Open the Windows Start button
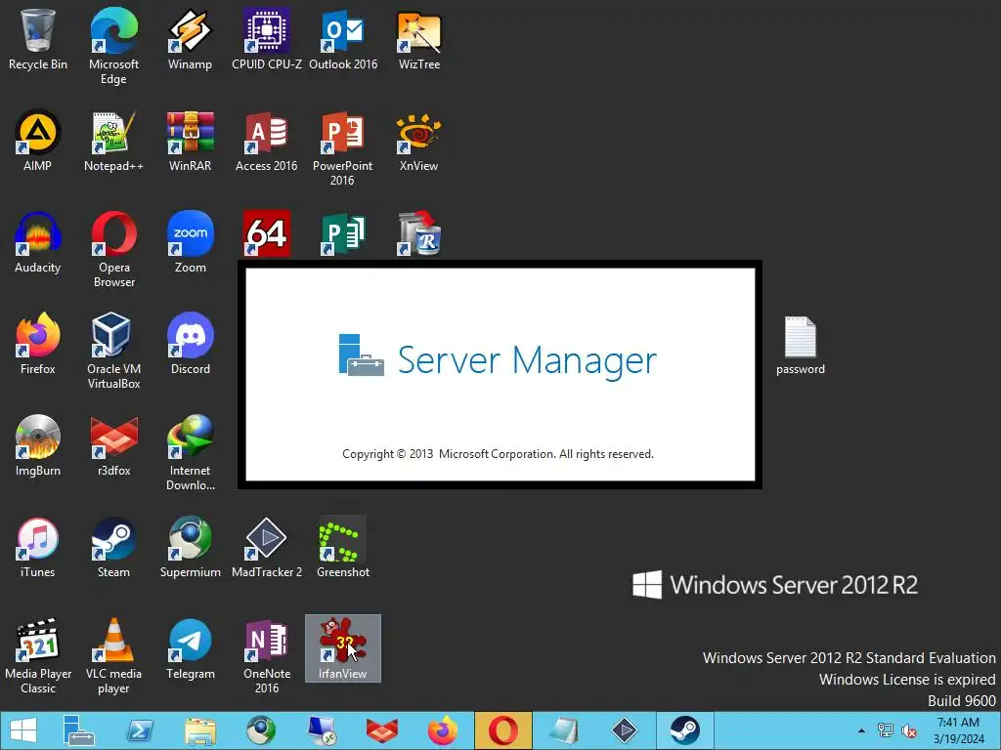This screenshot has height=750, width=1001. click(23, 730)
